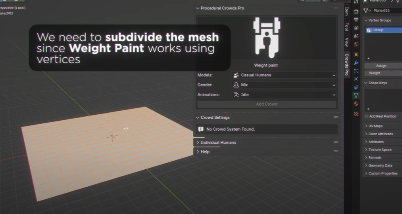
Task: Open the Material properties tab
Action: [356, 104]
